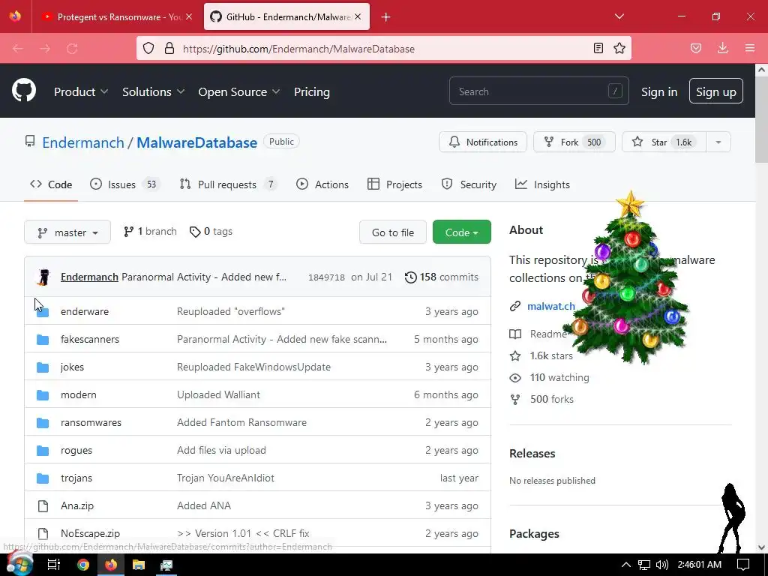Open the rogues folder
The width and height of the screenshot is (768, 576).
click(x=76, y=450)
